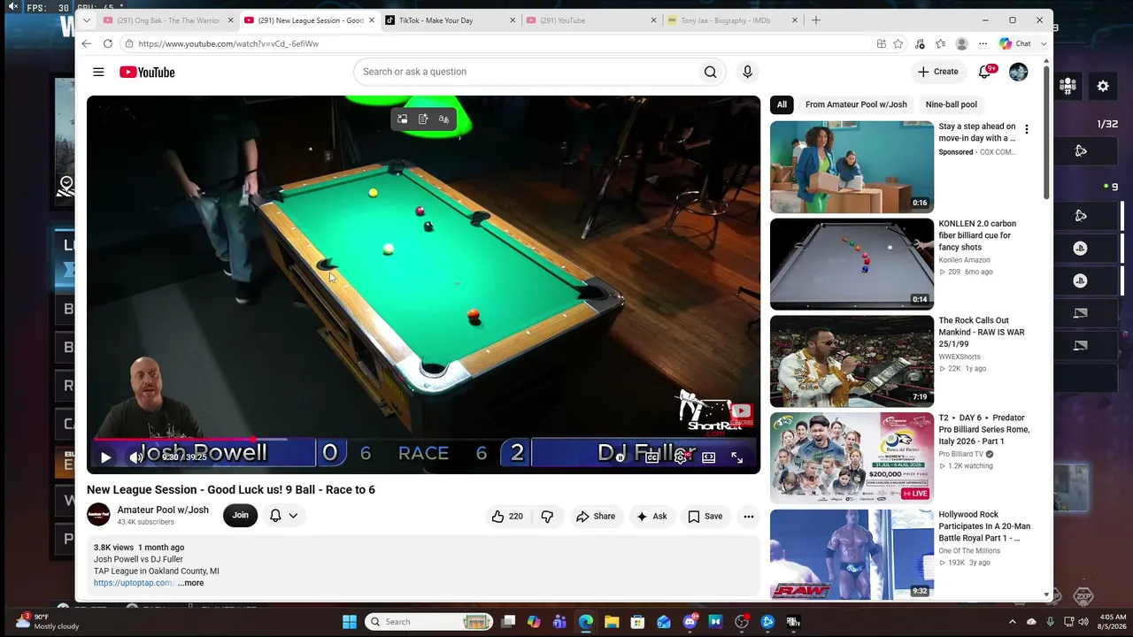Image resolution: width=1133 pixels, height=637 pixels.
Task: Save the video to a playlist
Action: point(705,516)
